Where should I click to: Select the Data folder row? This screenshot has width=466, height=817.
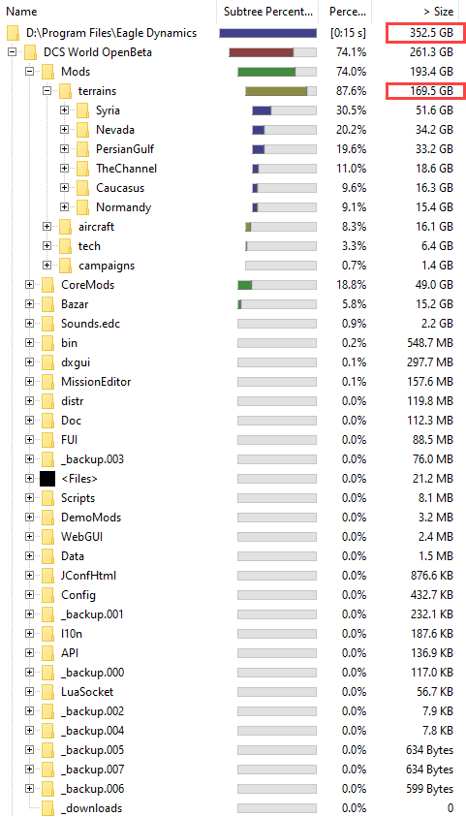(x=233, y=556)
